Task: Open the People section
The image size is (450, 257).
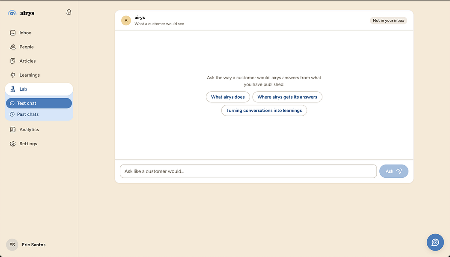Action: (x=39, y=47)
